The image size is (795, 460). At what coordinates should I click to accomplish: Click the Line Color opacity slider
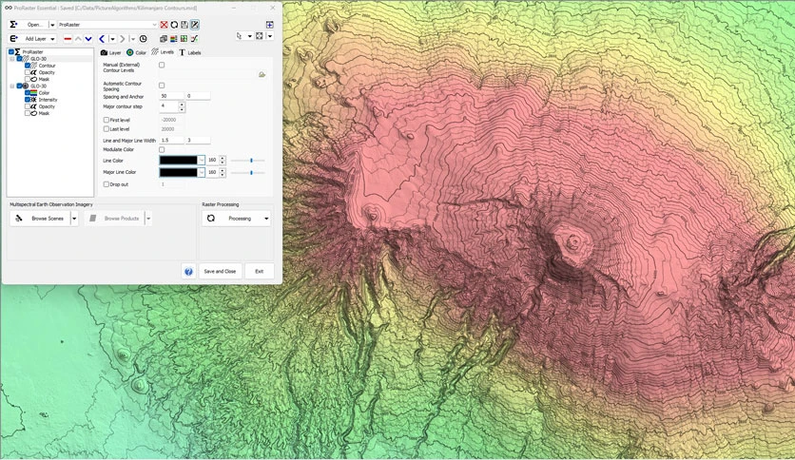248,160
